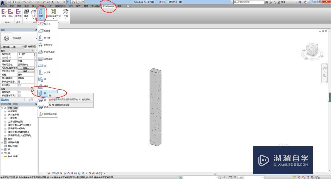Viewport: 331px width, 179px height.
Task: Click the 删除 (Delete) extension icon
Action: click(x=10, y=13)
